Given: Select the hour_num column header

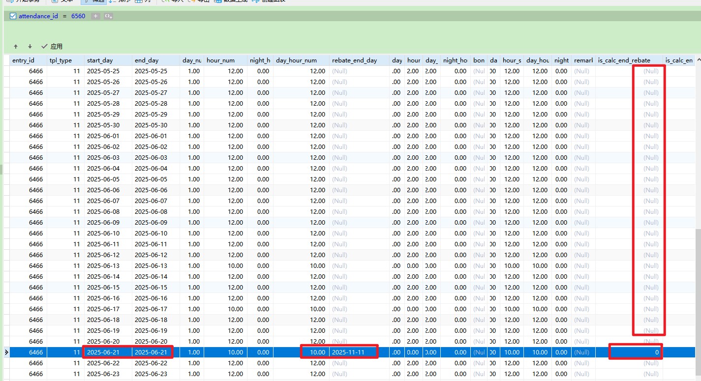Looking at the screenshot, I should (225, 60).
